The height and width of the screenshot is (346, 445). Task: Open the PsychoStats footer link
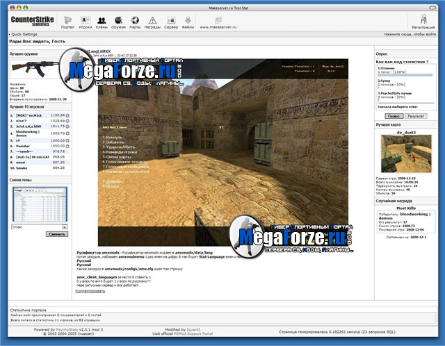pos(67,329)
